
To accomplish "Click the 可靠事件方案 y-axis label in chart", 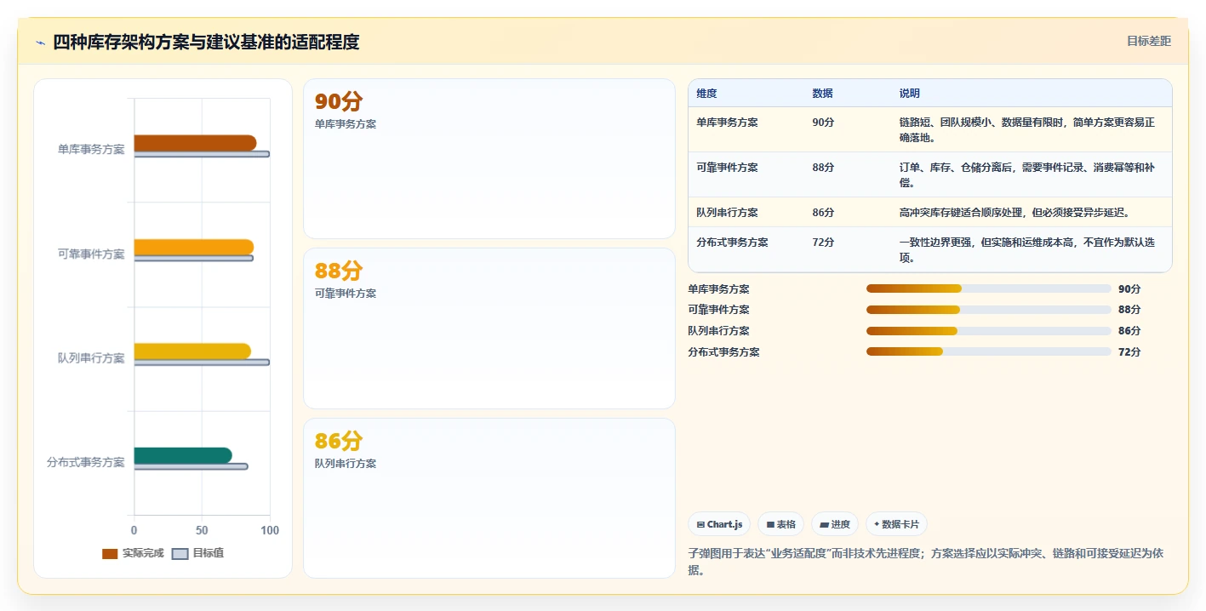I will coord(91,254).
